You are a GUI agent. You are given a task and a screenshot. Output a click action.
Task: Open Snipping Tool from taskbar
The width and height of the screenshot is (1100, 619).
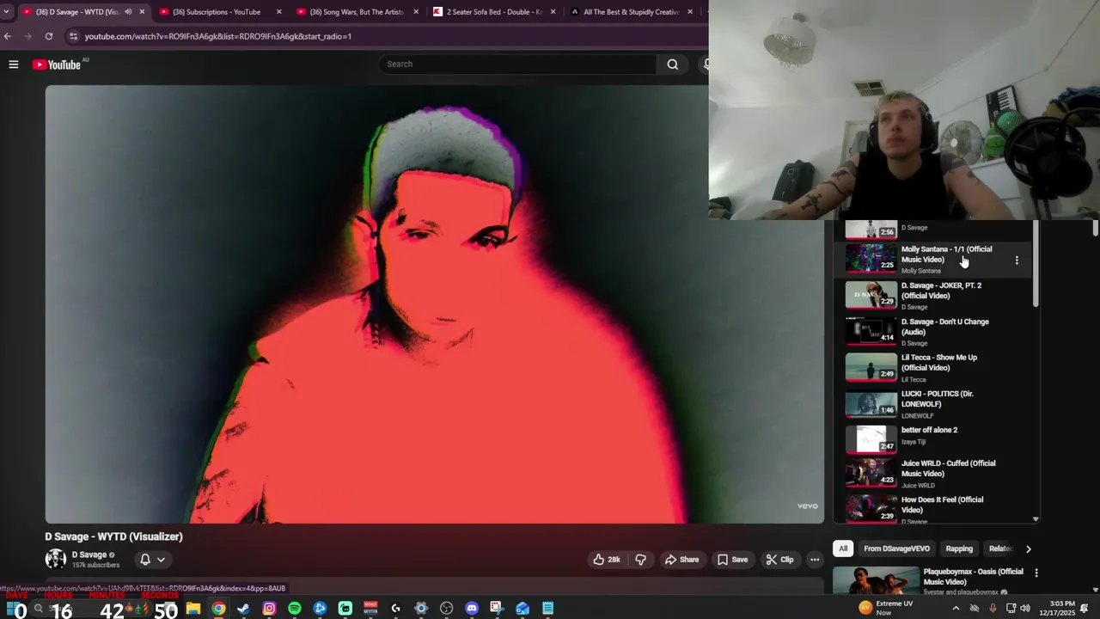coord(497,609)
